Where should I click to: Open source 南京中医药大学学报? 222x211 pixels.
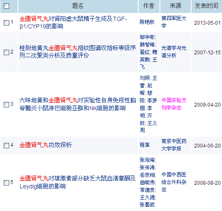click(174, 145)
